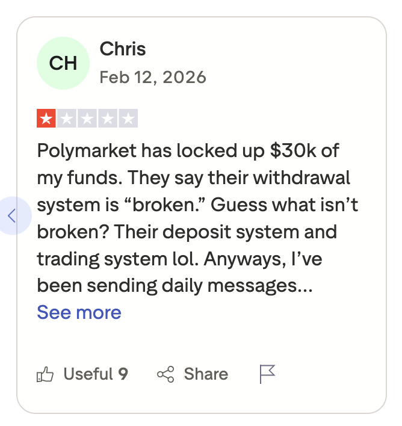Click the fourth gray star in rating
The height and width of the screenshot is (426, 402).
108,119
